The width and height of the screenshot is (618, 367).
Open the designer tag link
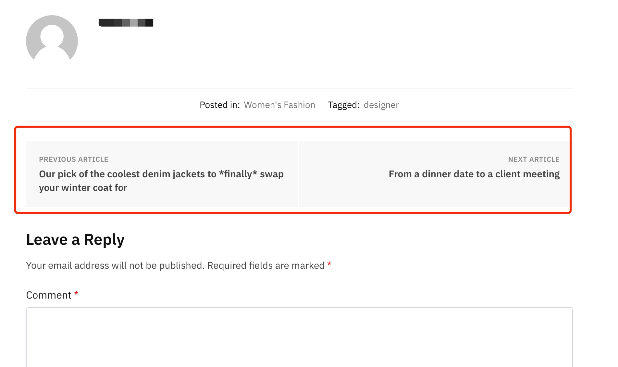381,105
